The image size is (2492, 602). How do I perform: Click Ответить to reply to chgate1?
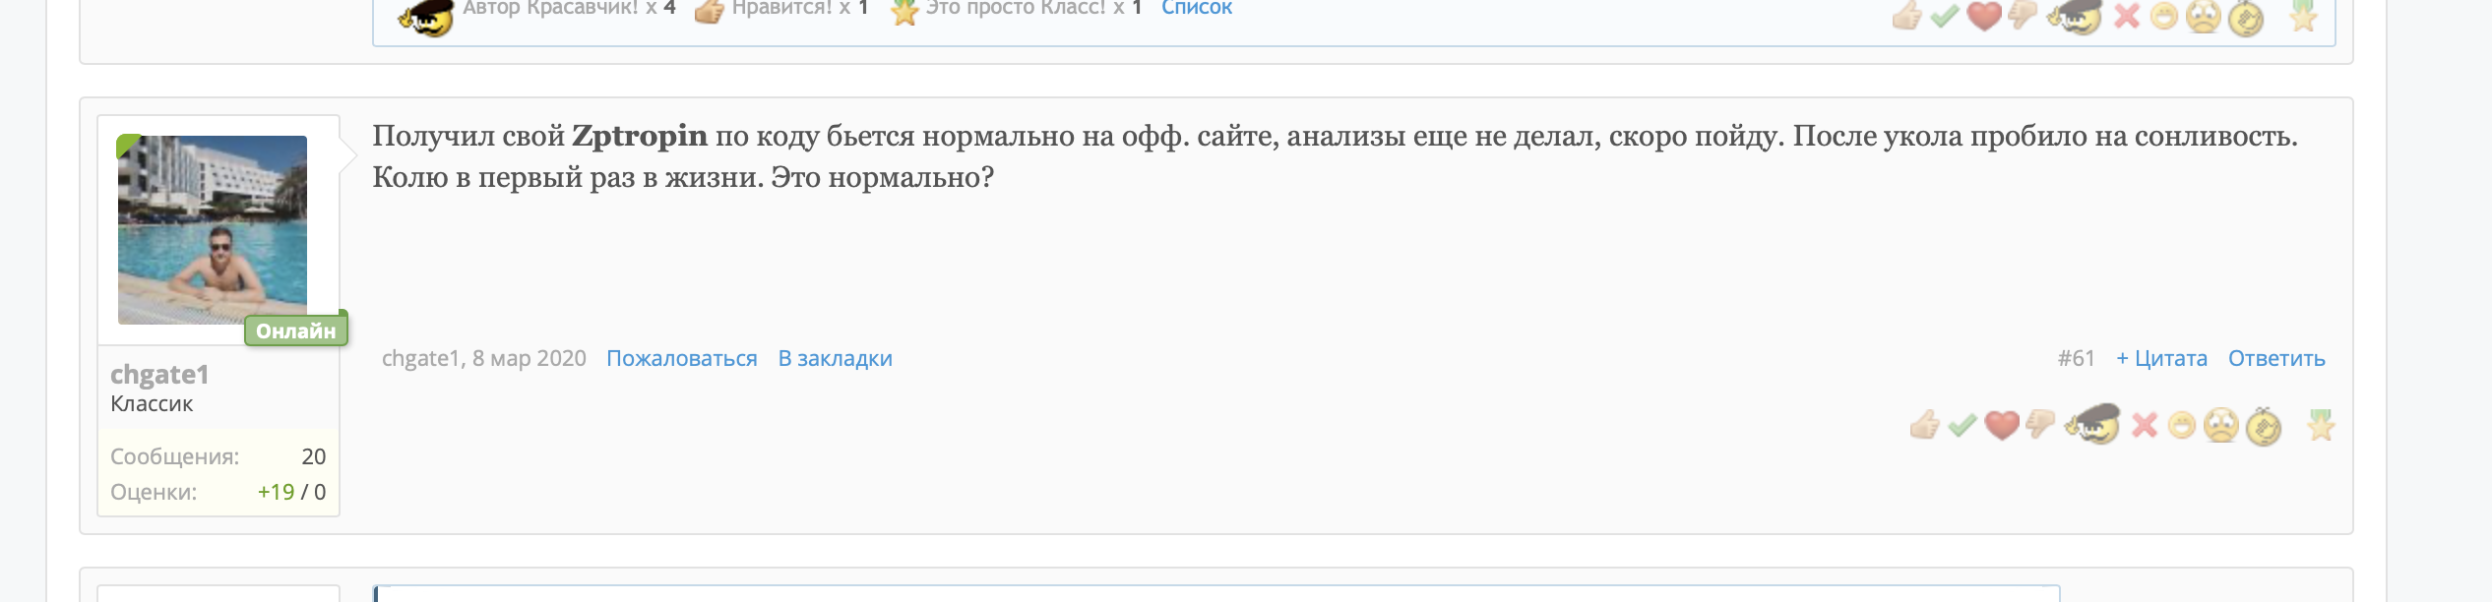[2276, 358]
